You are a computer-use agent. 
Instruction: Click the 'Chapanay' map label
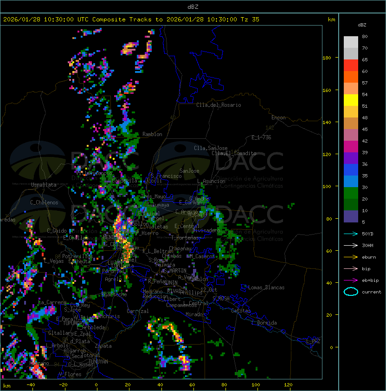[x=180, y=248]
